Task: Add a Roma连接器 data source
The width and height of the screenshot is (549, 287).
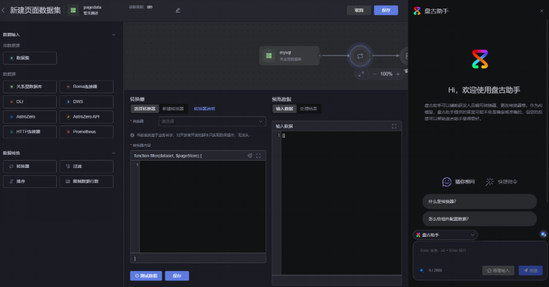Action: tap(87, 87)
